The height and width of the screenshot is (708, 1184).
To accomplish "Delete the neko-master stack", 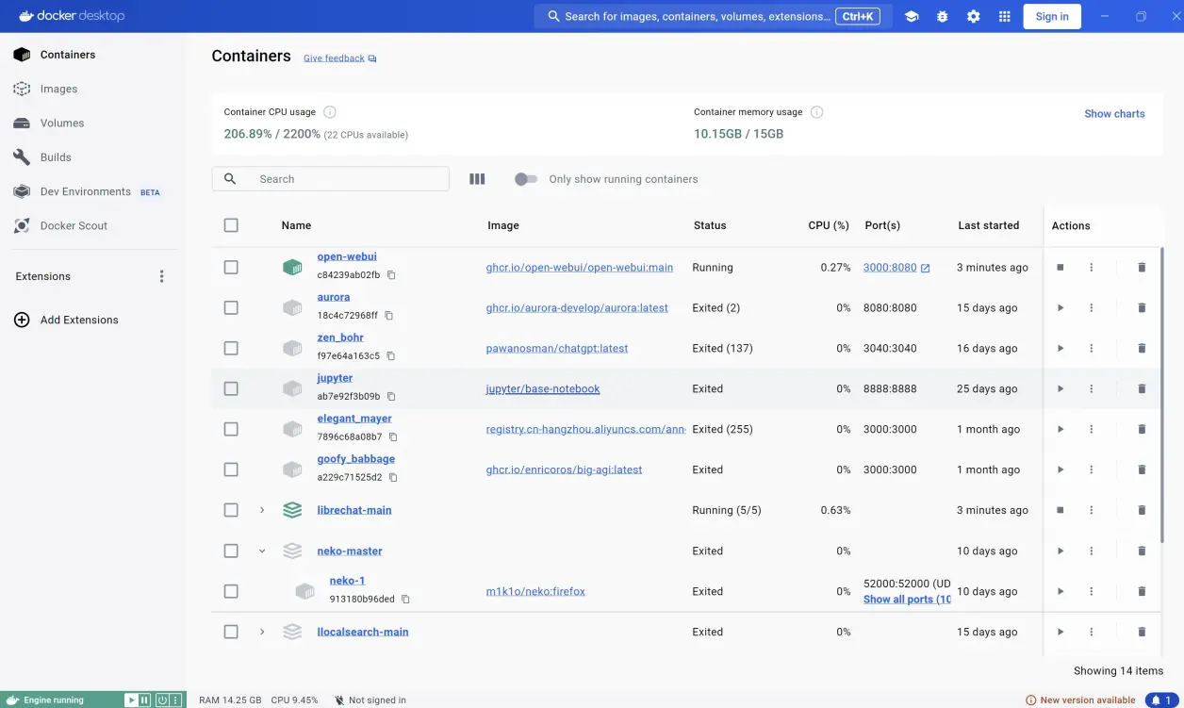I will pos(1142,552).
